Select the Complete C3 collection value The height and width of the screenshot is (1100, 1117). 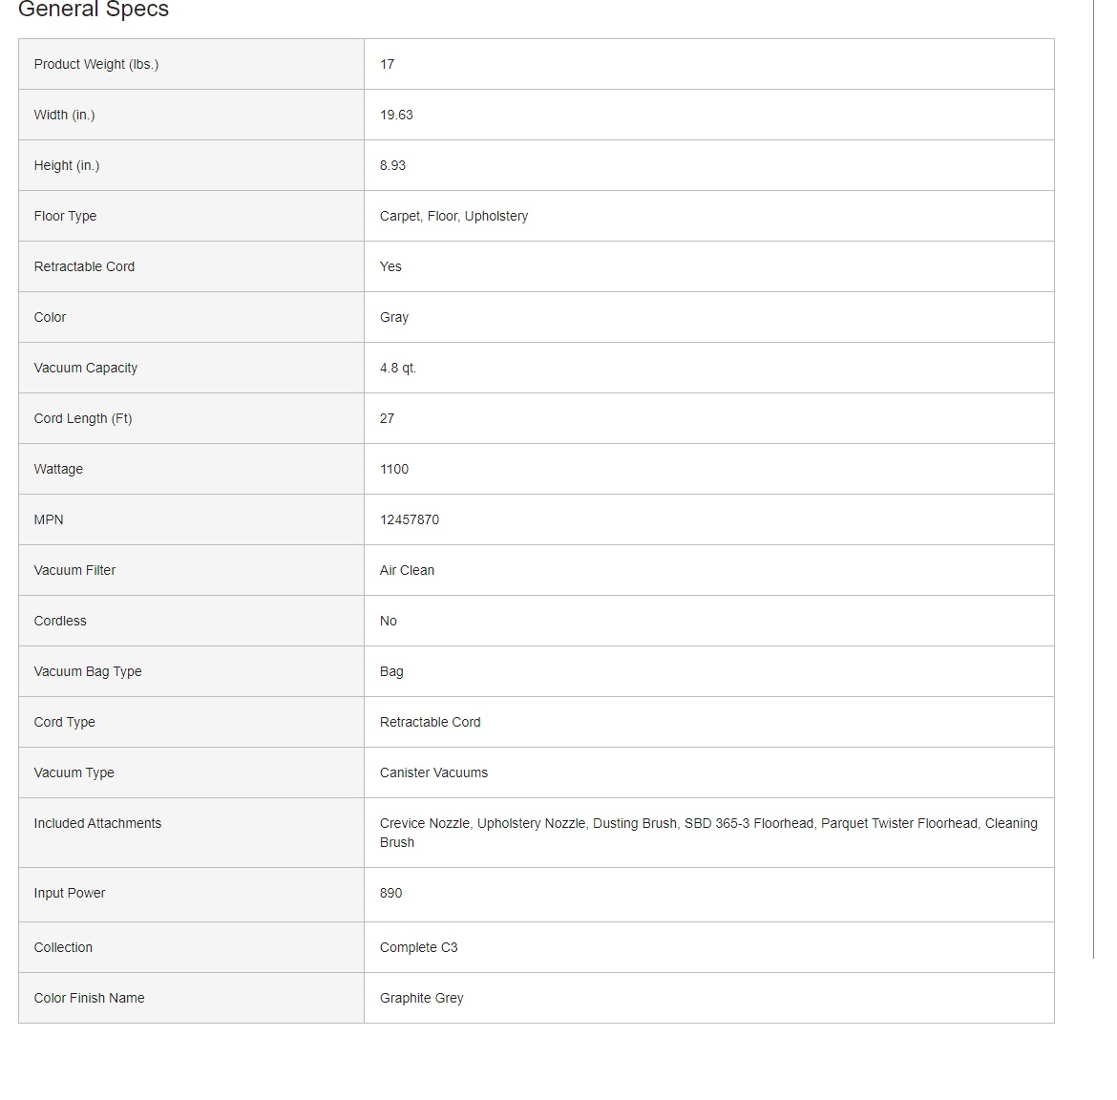(x=419, y=947)
